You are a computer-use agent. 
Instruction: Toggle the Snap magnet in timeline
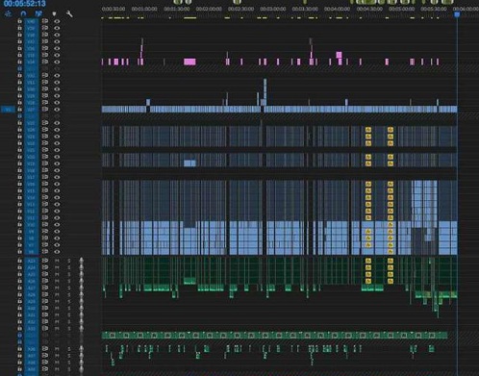coord(23,13)
